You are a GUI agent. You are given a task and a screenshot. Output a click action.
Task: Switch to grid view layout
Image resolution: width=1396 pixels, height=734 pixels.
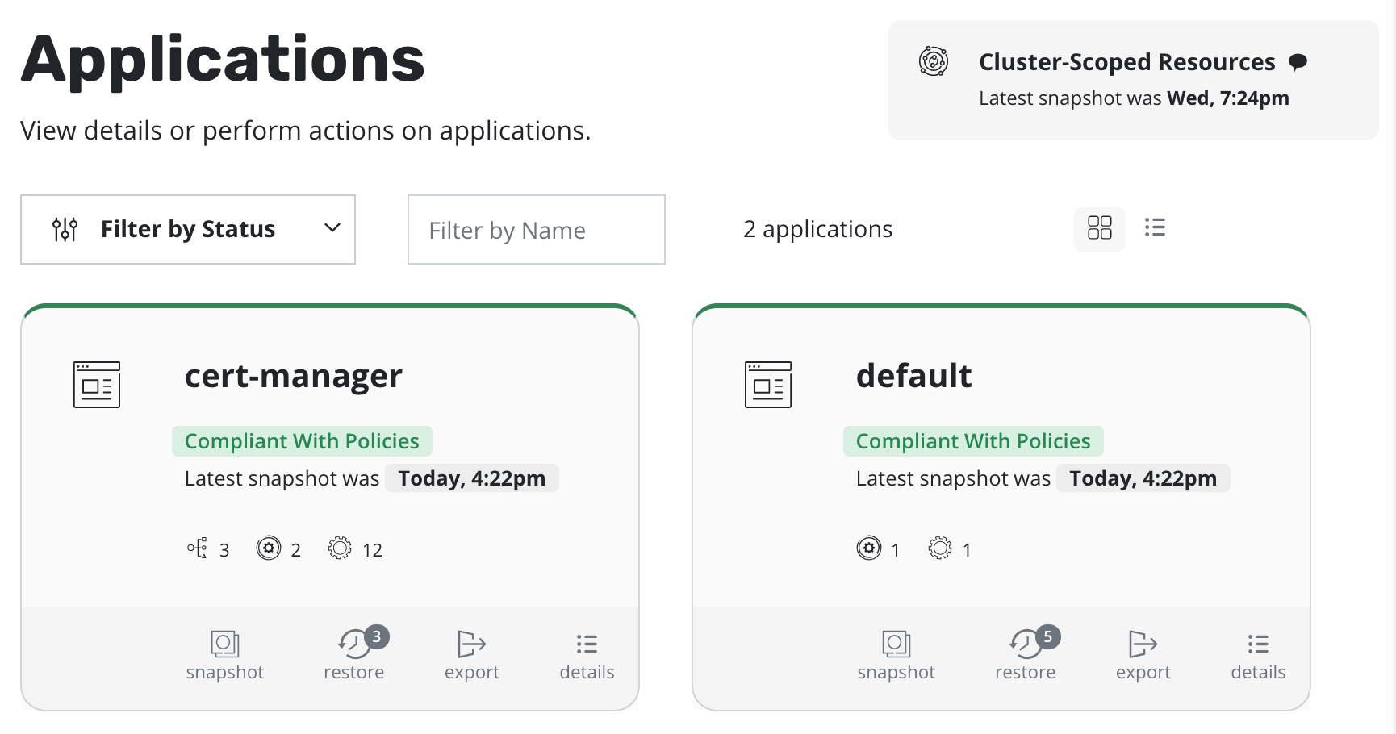coord(1099,229)
